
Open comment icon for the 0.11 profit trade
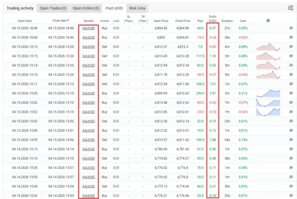(x=291, y=177)
